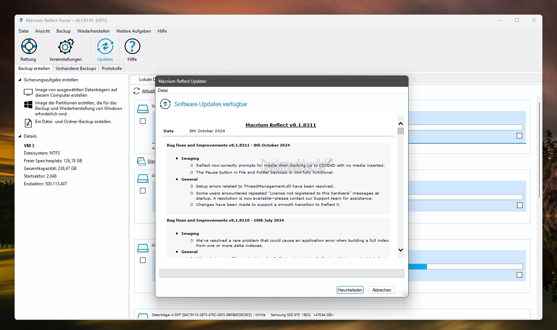Click the Macrium Reflect app logo in title bar

pyautogui.click(x=21, y=21)
